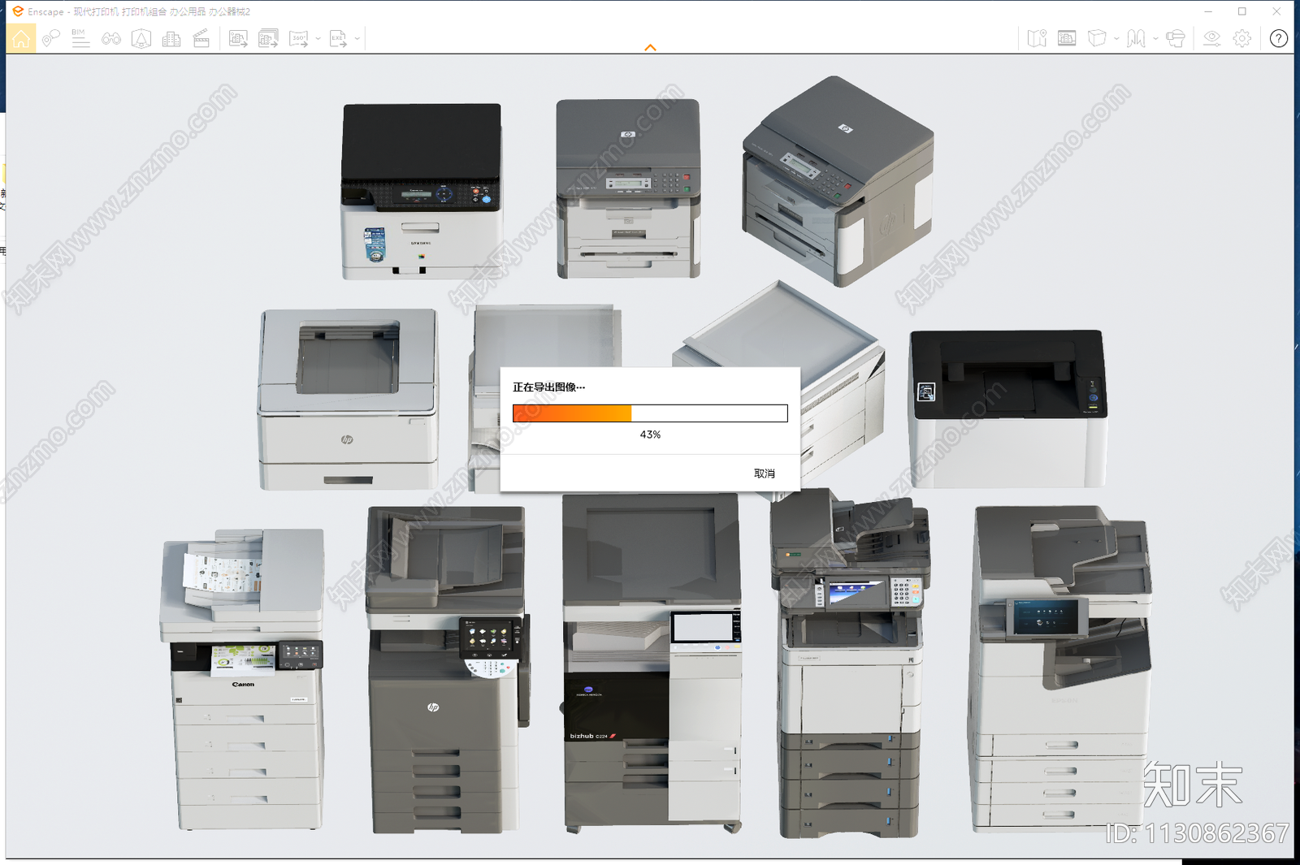Open the view management binoculars icon
The height and width of the screenshot is (865, 1300).
[x=111, y=38]
